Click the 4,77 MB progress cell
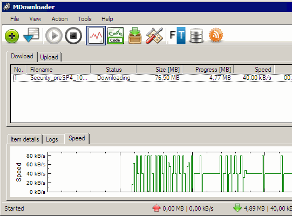This screenshot has width=292, height=216. point(220,78)
